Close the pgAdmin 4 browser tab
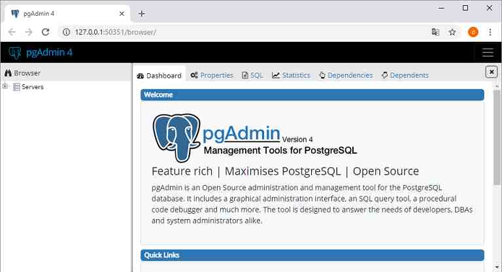Viewport: 502px width, 272px height. (x=122, y=14)
